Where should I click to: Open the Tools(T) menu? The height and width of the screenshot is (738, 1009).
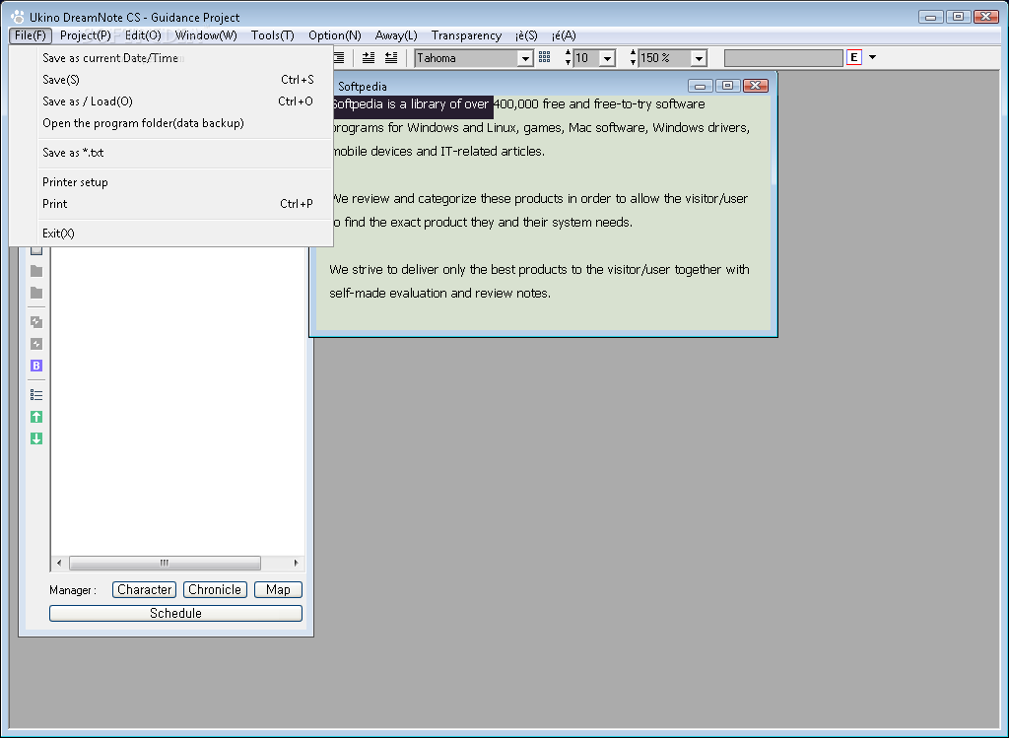pos(272,35)
